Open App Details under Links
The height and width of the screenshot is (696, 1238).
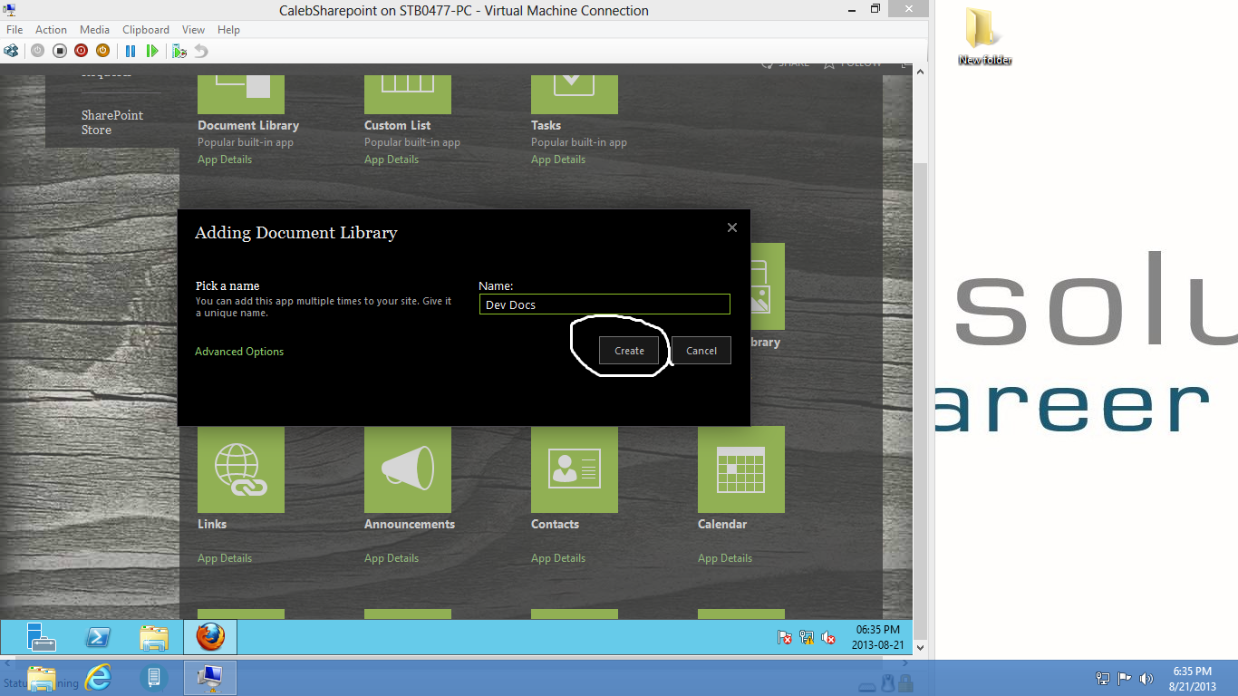point(225,558)
